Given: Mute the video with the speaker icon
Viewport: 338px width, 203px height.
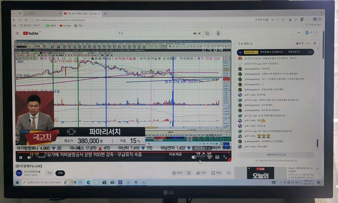Looking at the screenshot, I should tap(29, 158).
